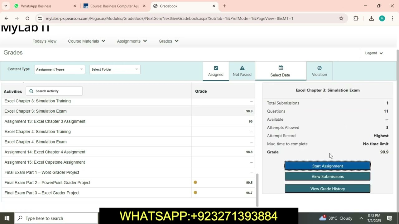Viewport: 399px width, 224px height.
Task: Reload the Gradebook page
Action: coord(27,18)
